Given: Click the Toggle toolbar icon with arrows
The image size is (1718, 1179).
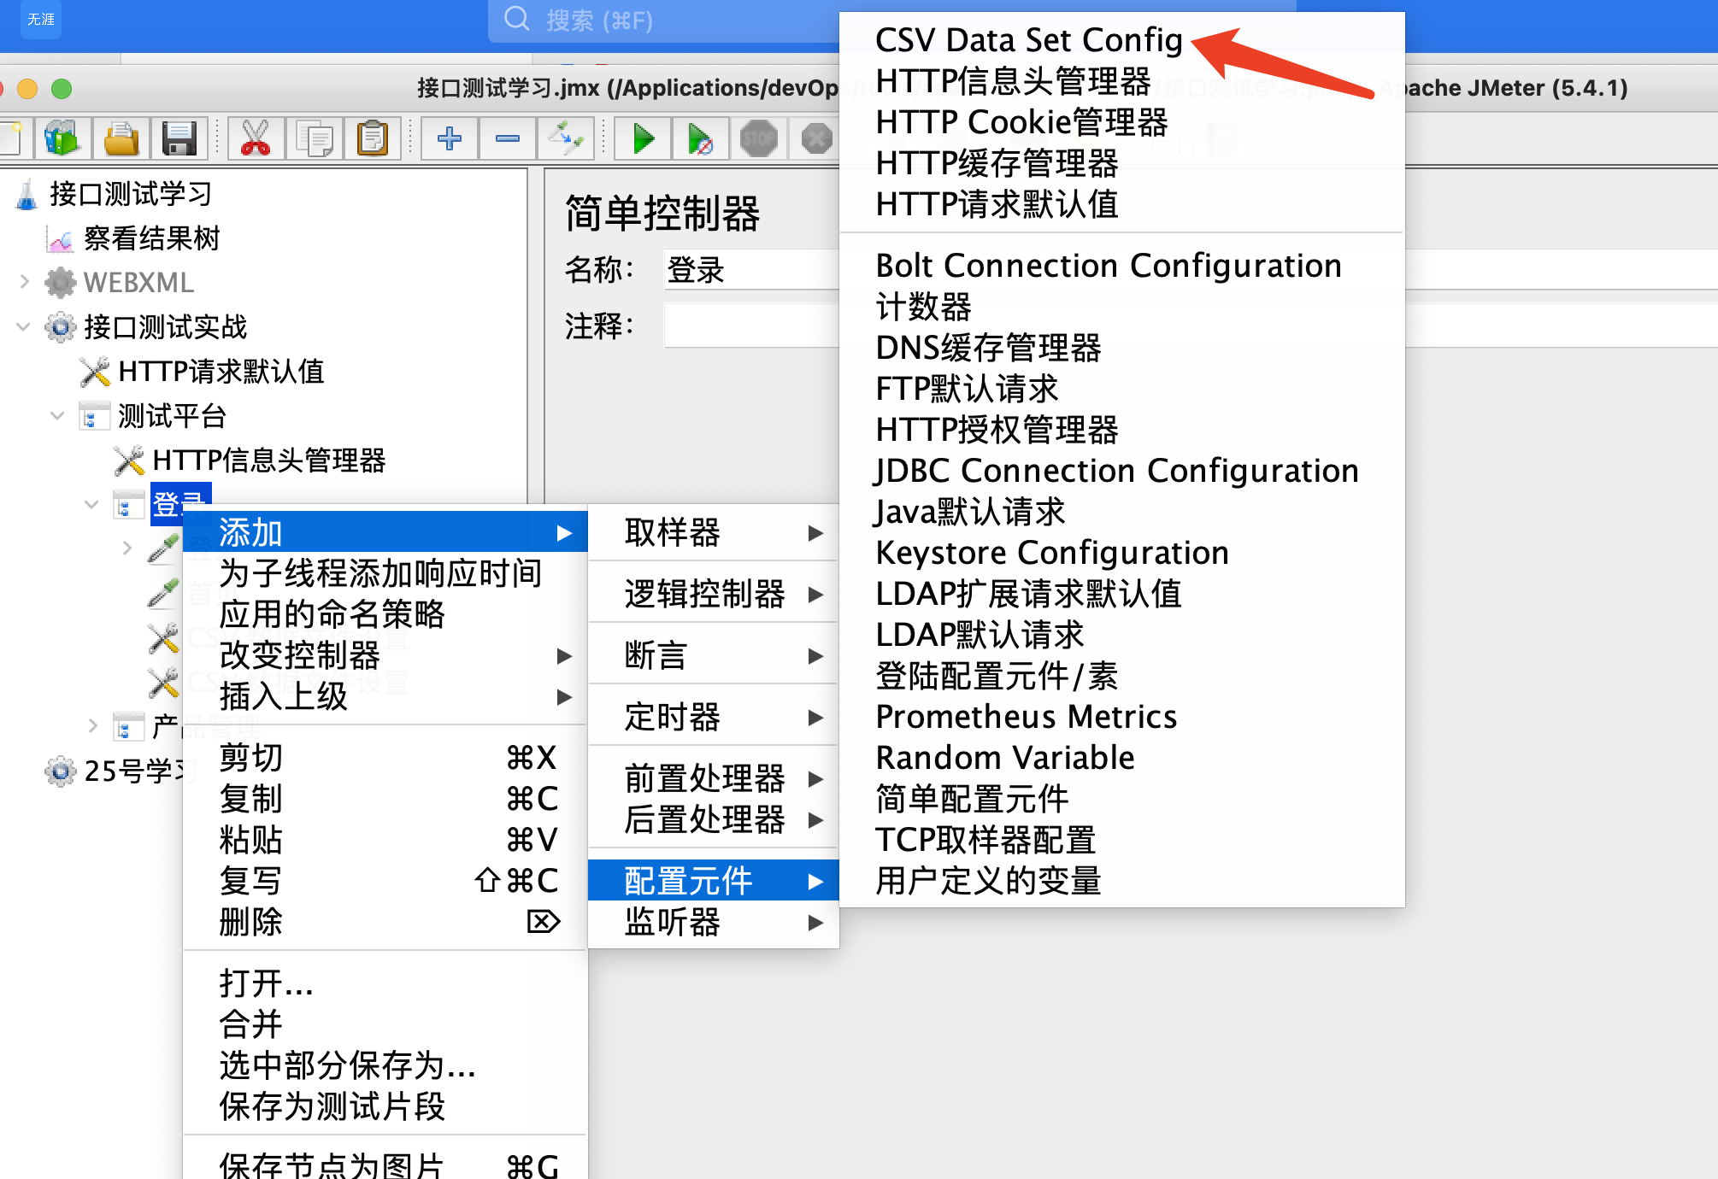Looking at the screenshot, I should coord(565,138).
